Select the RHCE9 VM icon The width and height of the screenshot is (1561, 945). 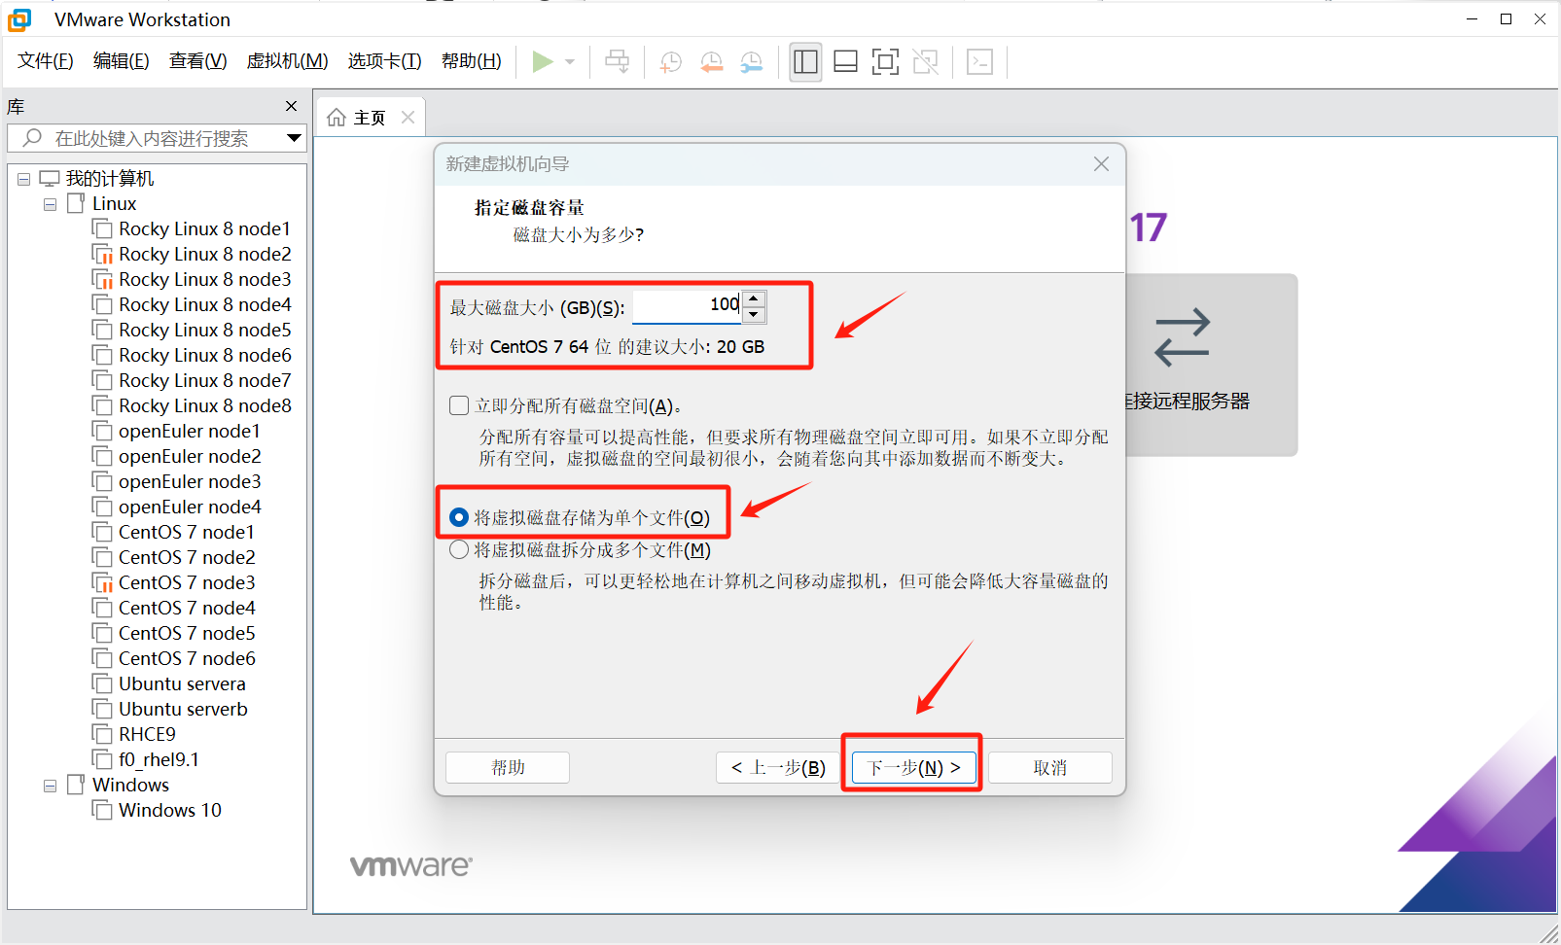click(x=102, y=734)
